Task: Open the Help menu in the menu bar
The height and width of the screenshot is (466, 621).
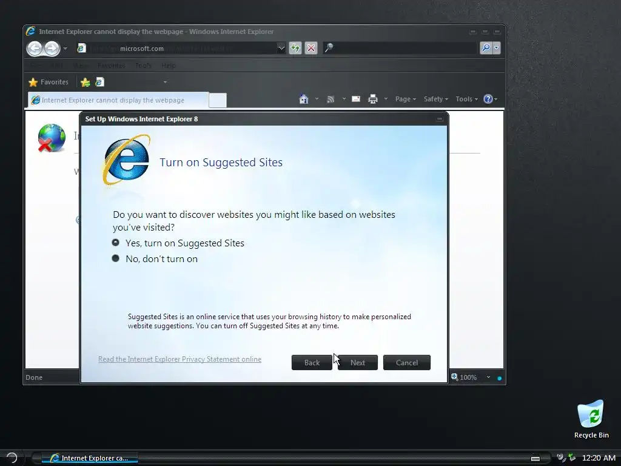Action: pos(169,66)
